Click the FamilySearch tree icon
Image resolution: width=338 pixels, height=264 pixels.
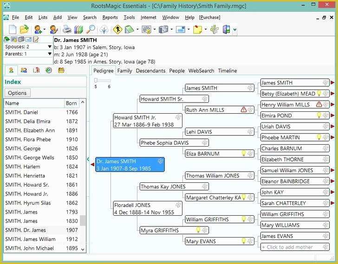tap(104, 29)
